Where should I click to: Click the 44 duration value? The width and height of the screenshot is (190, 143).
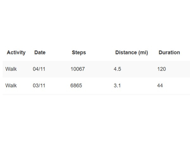click(160, 86)
